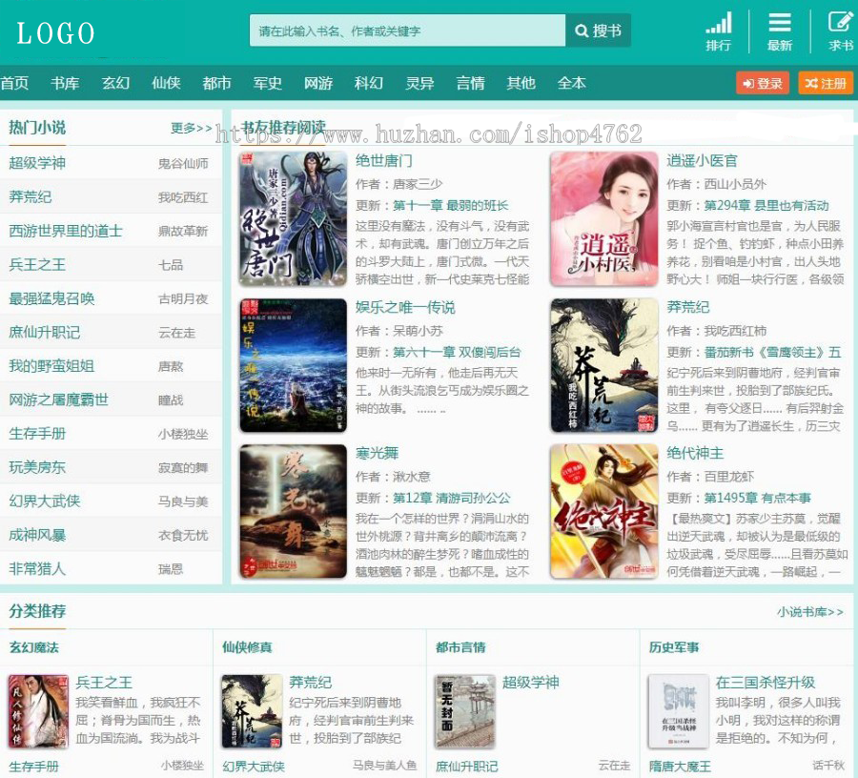
Task: Click the 登录 login button
Action: (x=763, y=83)
